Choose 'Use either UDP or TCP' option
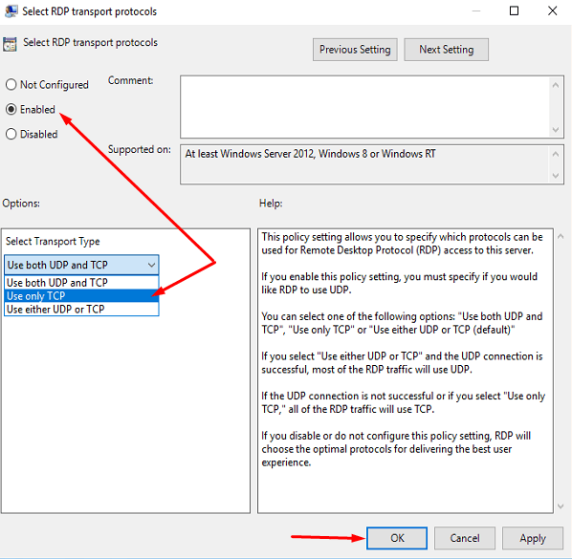The width and height of the screenshot is (572, 559). 81,309
